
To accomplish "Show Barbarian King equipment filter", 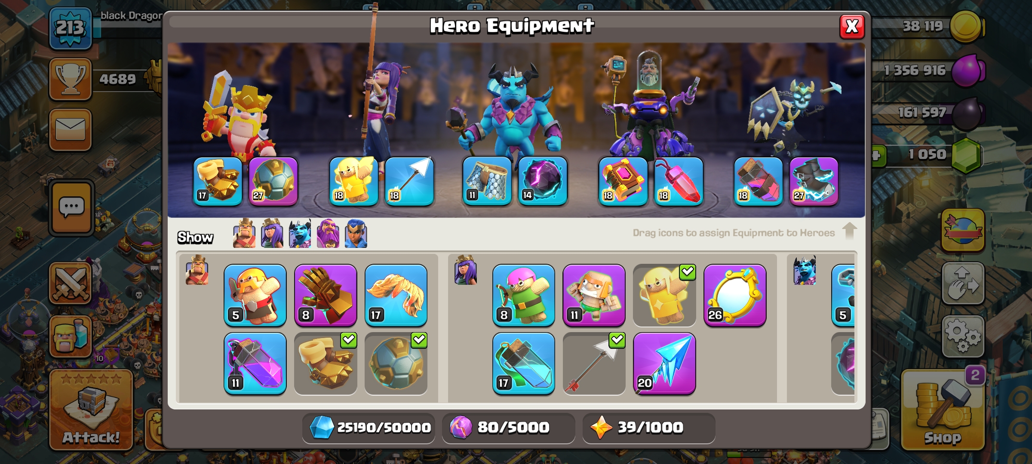I will (244, 234).
